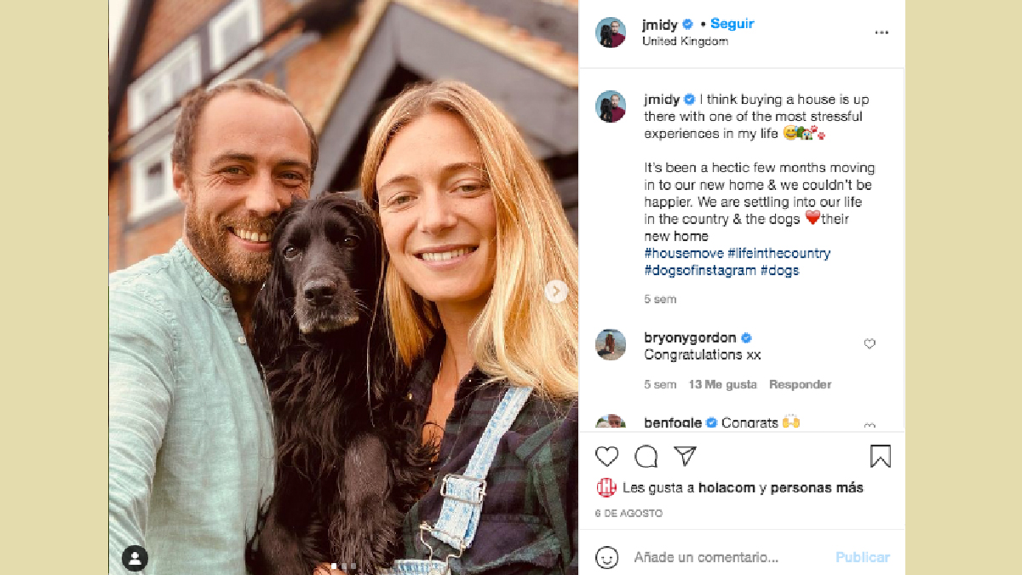Open comments via speech bubble icon
This screenshot has height=575, width=1022.
[646, 457]
